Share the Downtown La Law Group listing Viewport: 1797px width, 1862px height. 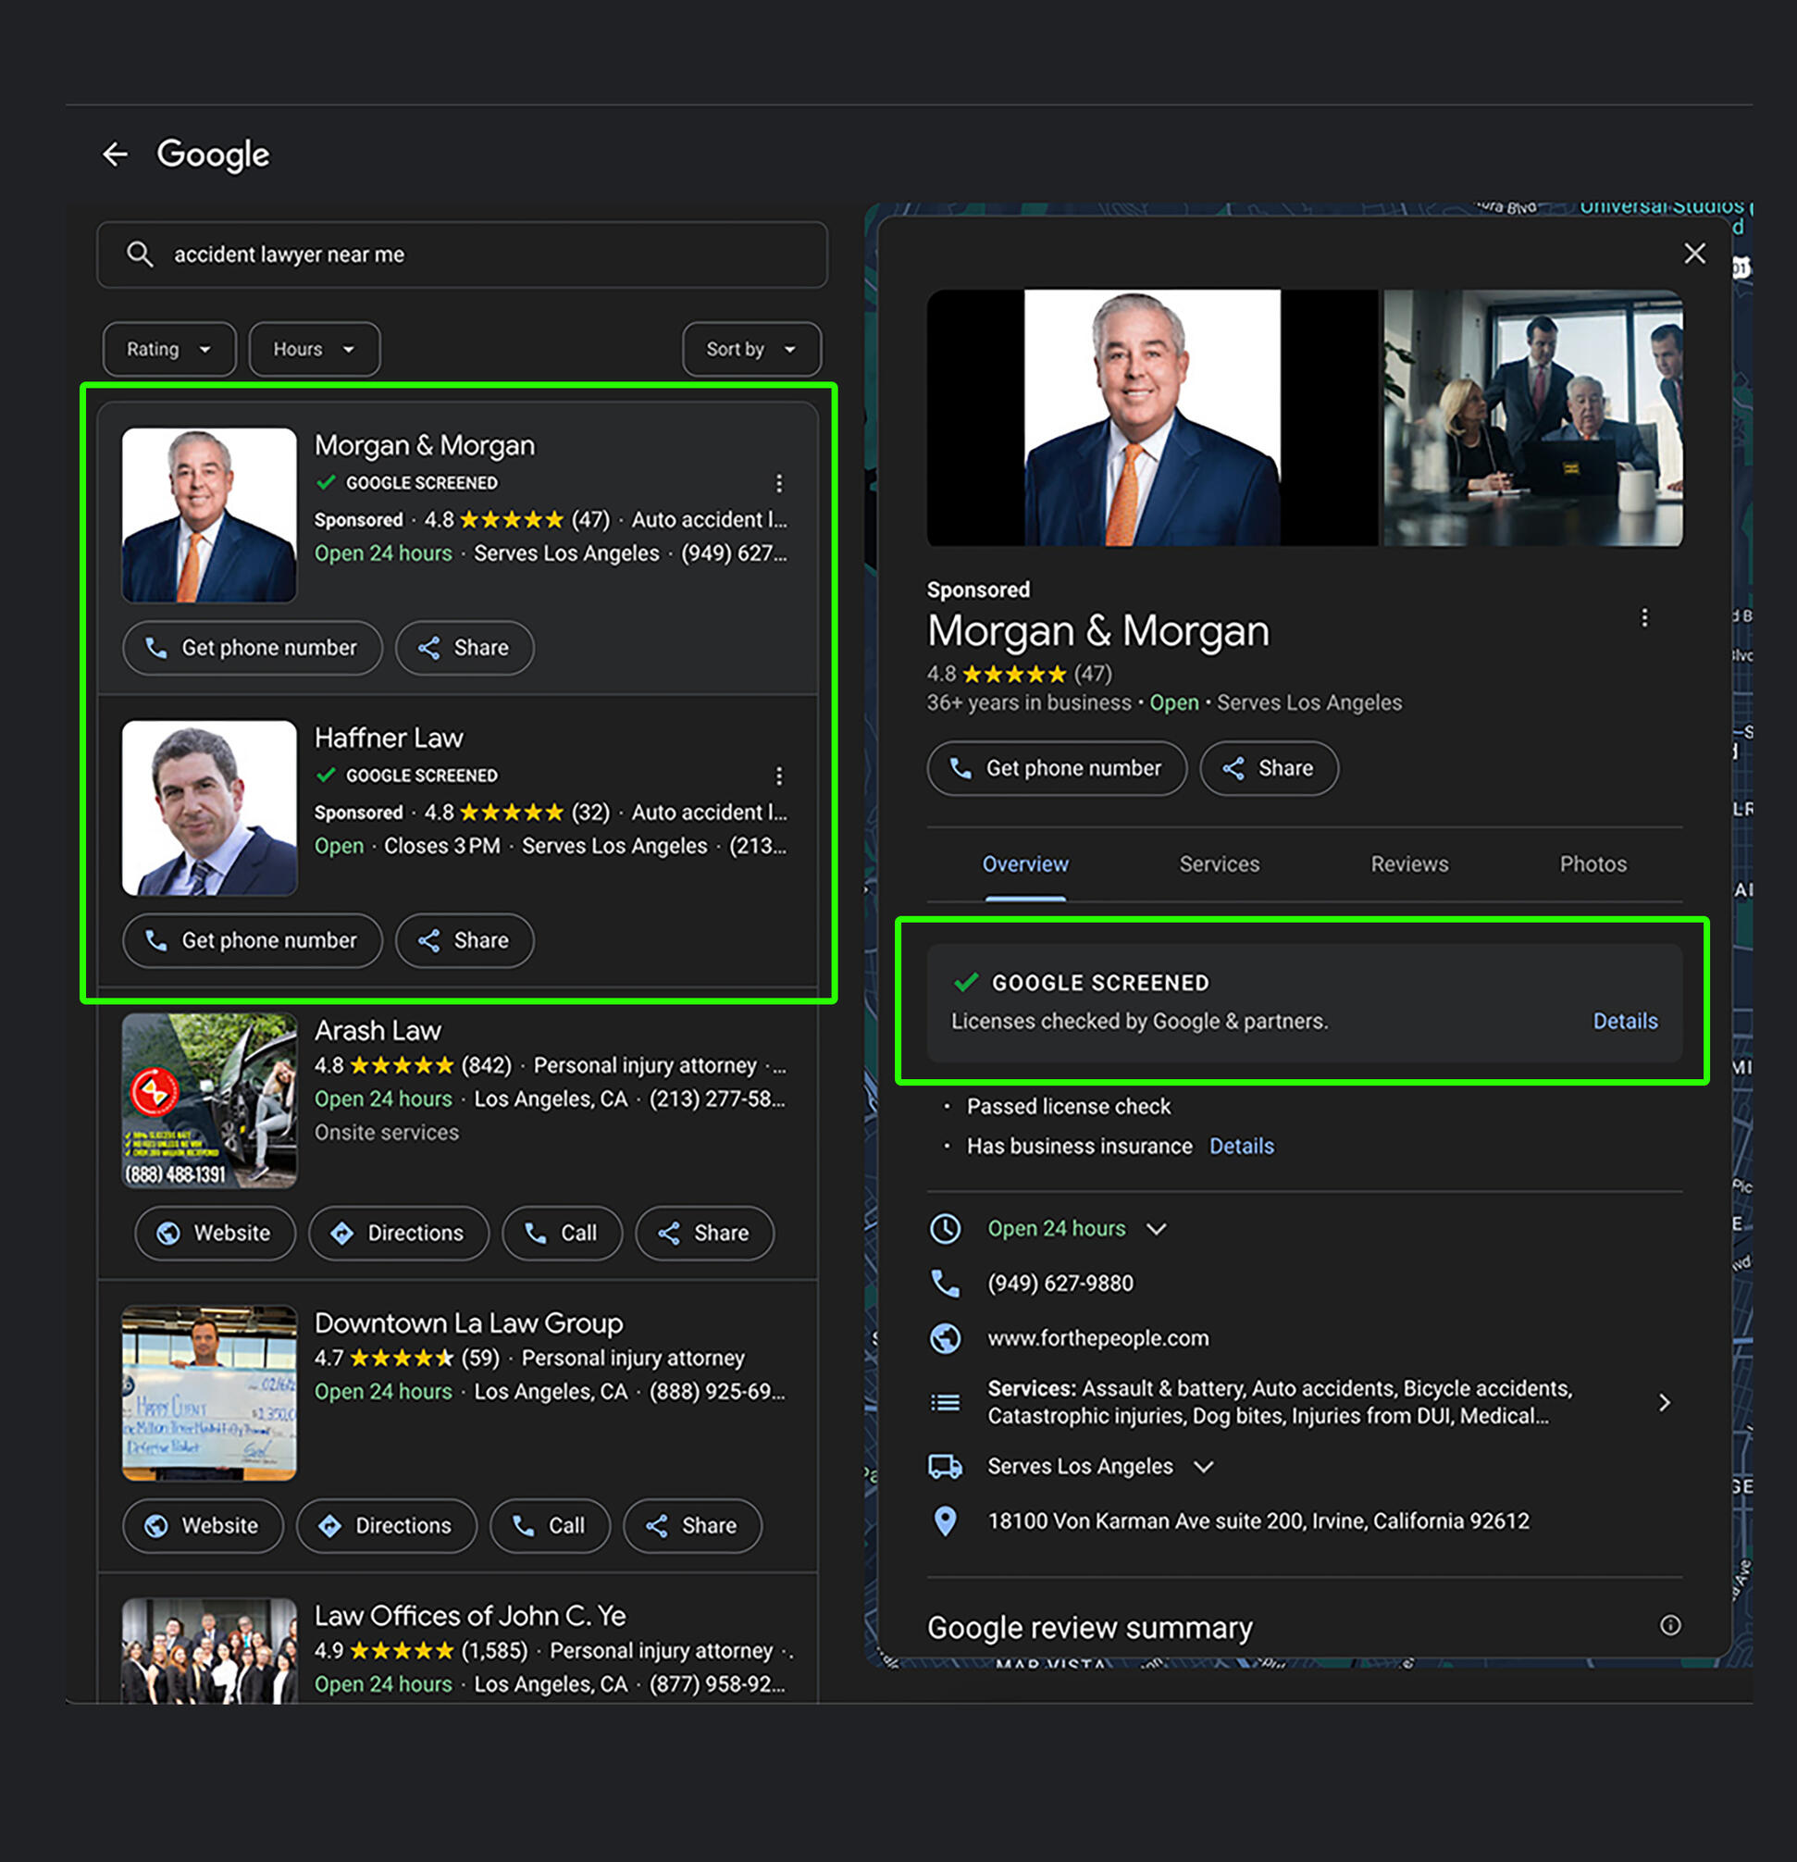(692, 1526)
